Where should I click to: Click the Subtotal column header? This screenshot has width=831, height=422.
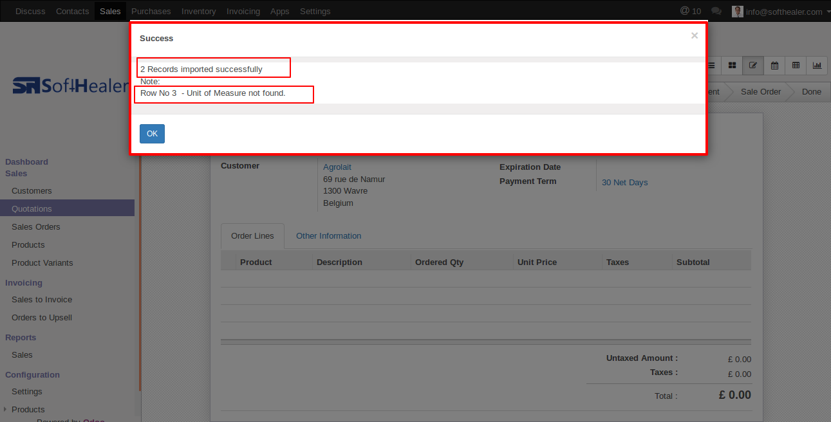(693, 262)
